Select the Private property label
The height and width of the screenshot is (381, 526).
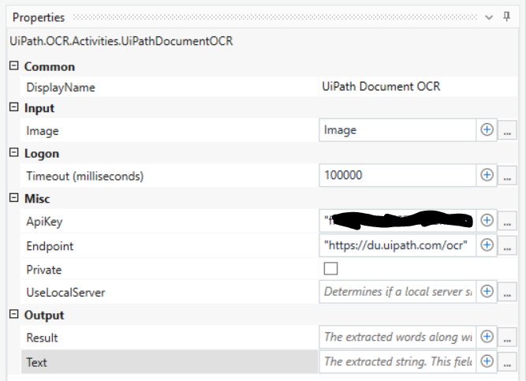tap(44, 270)
